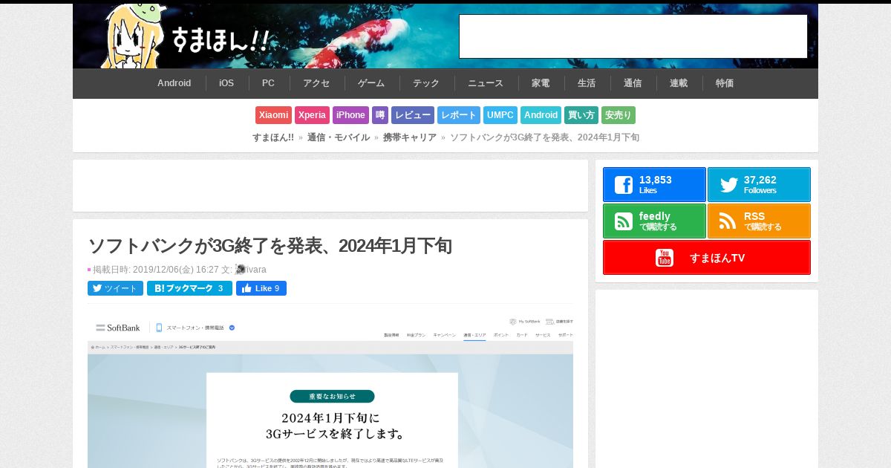Screen dimensions: 891x468
Task: Click the feedly subscribe icon
Action: [x=624, y=221]
